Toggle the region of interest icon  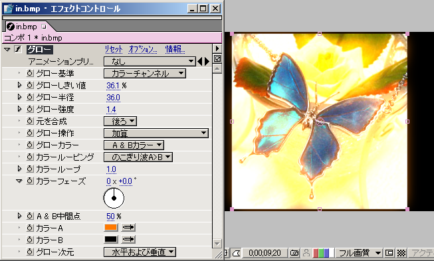389,253
